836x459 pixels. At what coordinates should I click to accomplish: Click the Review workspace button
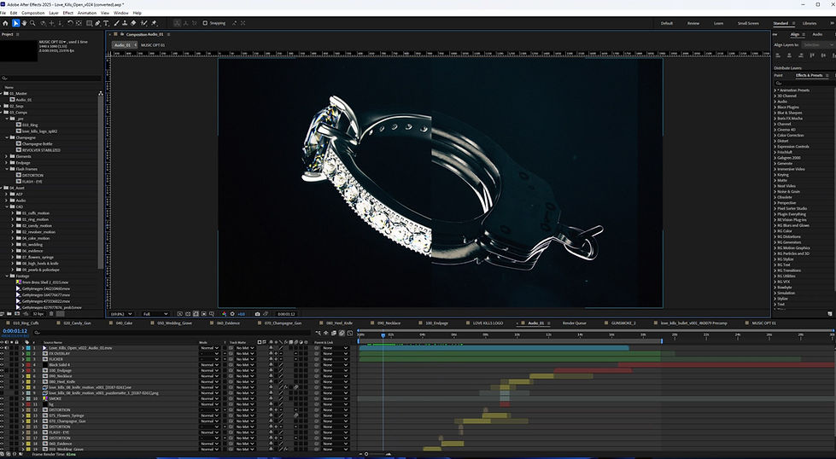[693, 23]
